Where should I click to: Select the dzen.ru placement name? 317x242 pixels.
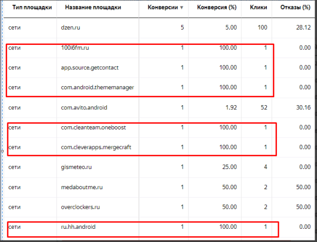71,27
